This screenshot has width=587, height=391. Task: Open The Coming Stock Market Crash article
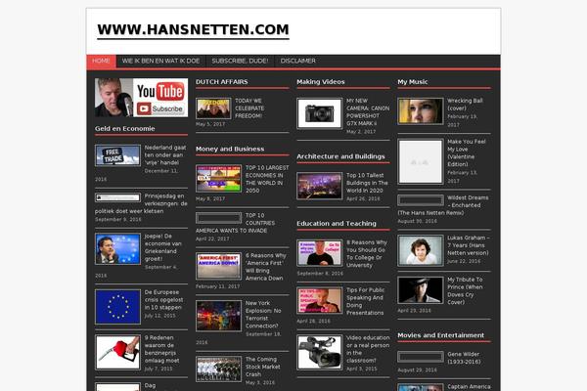point(263,367)
